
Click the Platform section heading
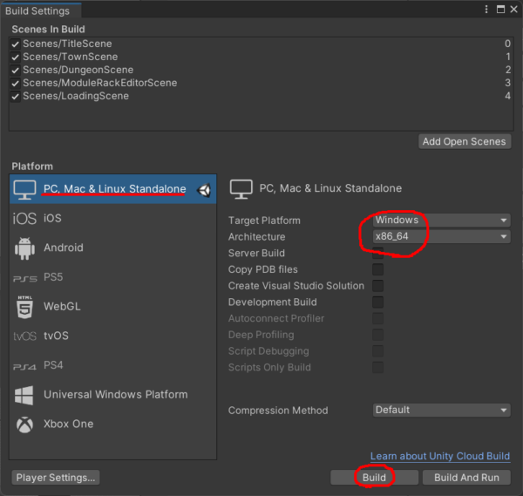(32, 166)
